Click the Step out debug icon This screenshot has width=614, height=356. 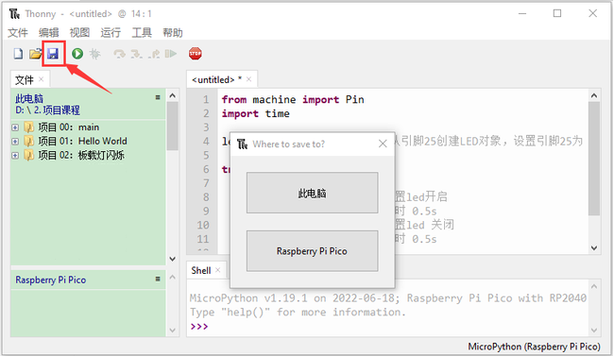tap(154, 54)
